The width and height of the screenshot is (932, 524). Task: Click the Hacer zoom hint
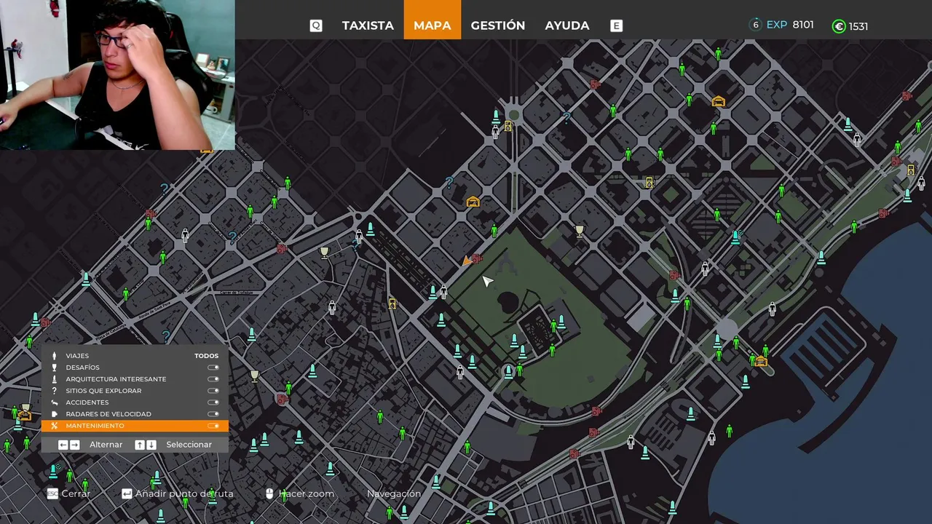pos(307,493)
